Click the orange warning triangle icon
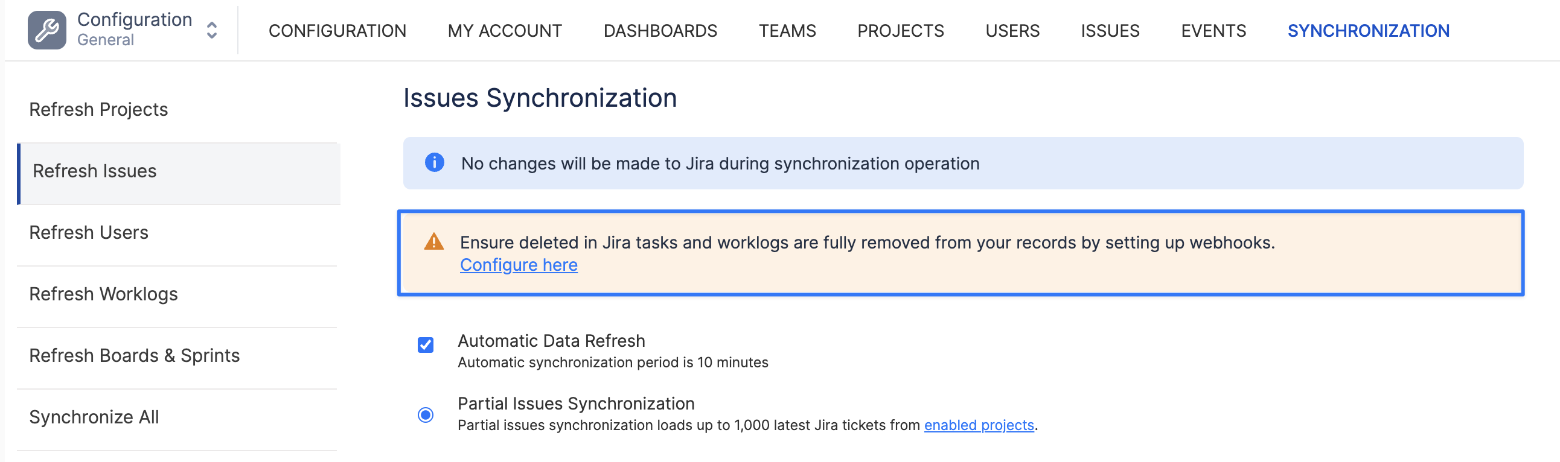Image resolution: width=1560 pixels, height=462 pixels. [x=433, y=242]
